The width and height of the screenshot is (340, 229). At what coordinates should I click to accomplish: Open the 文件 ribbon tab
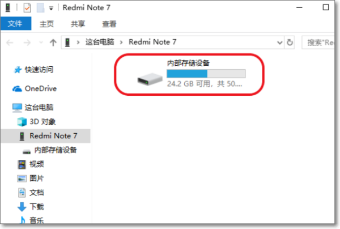coord(16,23)
